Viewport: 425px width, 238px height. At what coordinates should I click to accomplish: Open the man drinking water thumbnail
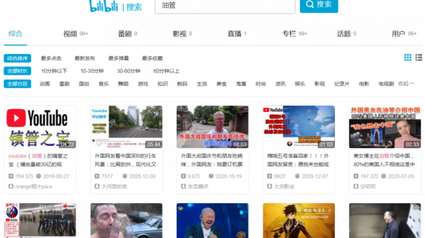[126, 221]
